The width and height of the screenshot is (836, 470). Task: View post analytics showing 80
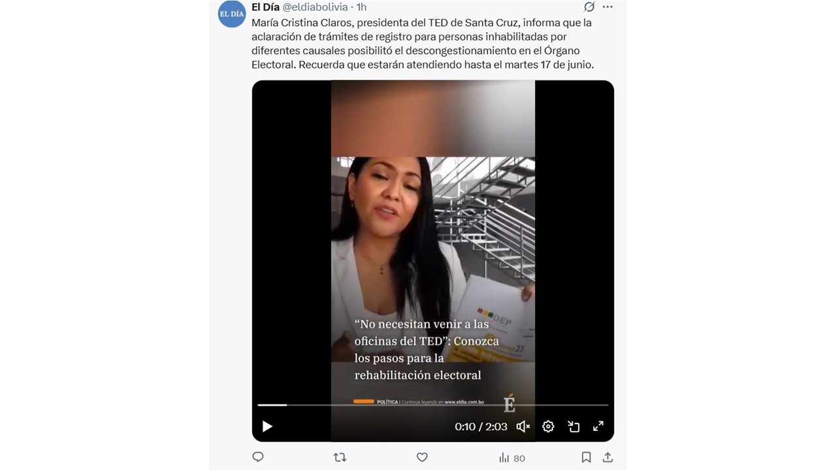(x=512, y=458)
